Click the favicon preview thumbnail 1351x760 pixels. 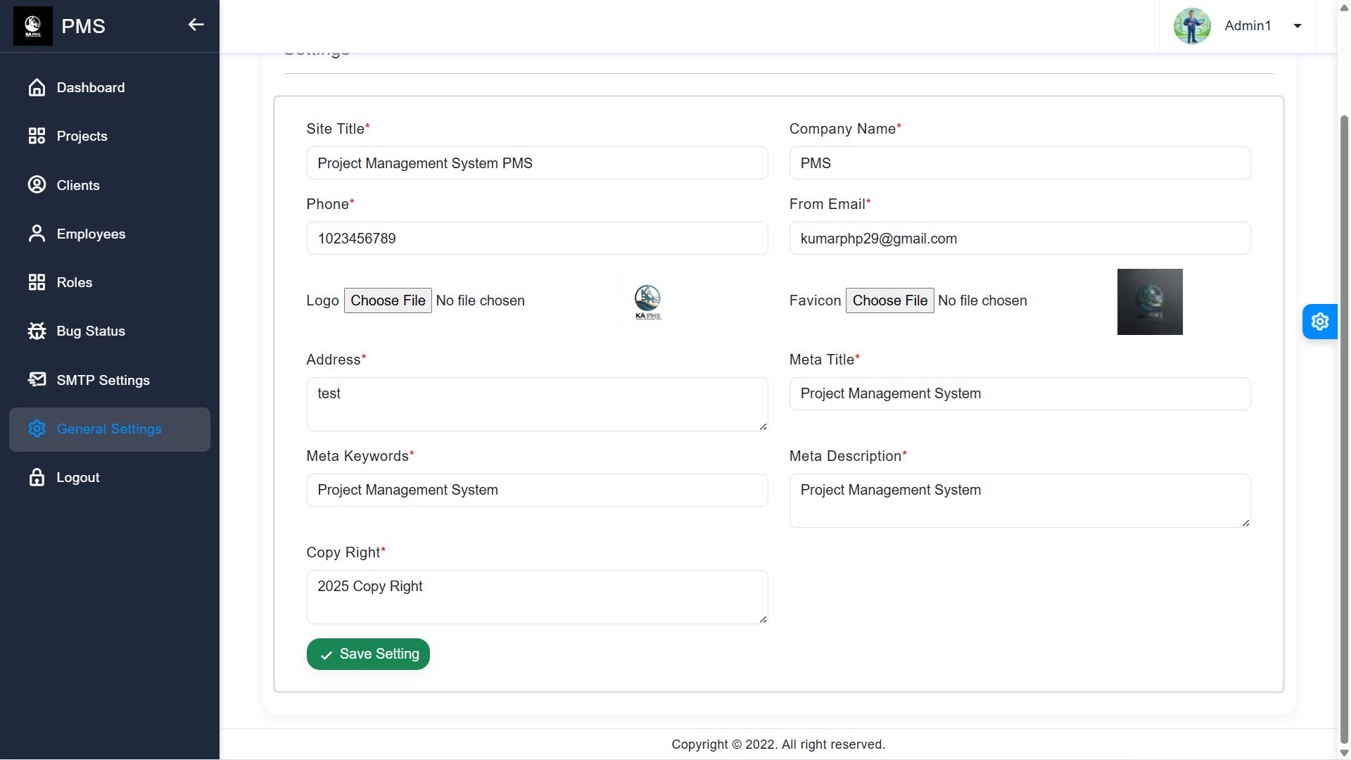point(1150,302)
